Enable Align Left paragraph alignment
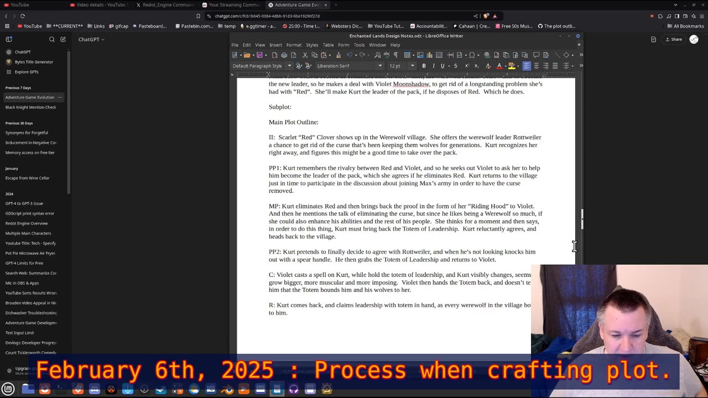 527,66
